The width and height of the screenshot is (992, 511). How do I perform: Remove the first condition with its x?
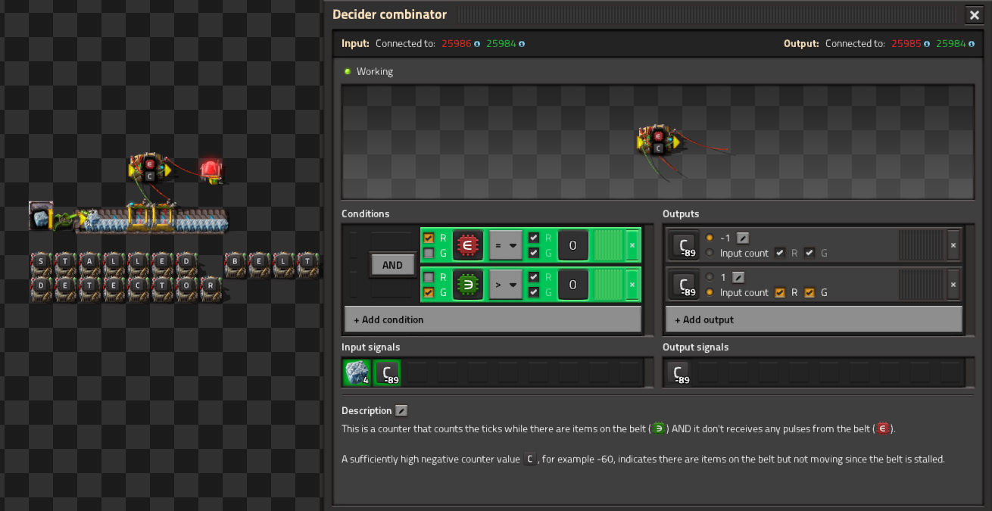coord(632,245)
